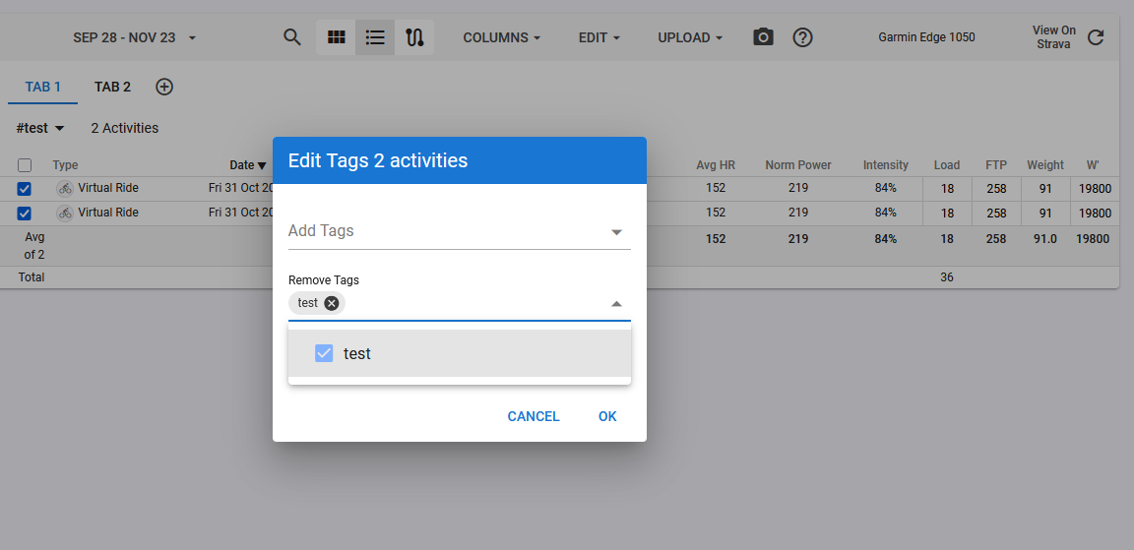Image resolution: width=1134 pixels, height=550 pixels.
Task: Click the Remove Tags input field
Action: pyautogui.click(x=460, y=304)
